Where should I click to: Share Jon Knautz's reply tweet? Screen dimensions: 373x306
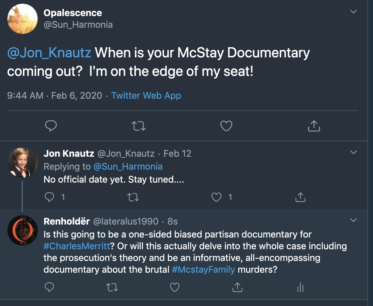[x=300, y=197]
